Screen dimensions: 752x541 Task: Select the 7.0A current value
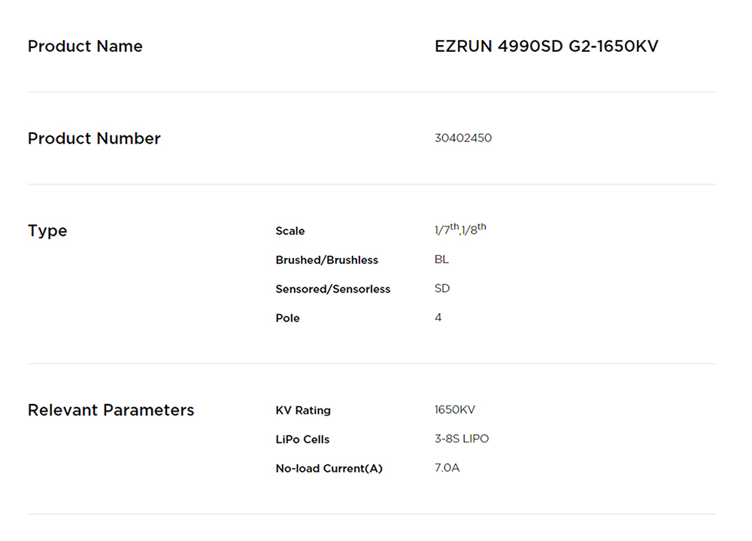447,468
